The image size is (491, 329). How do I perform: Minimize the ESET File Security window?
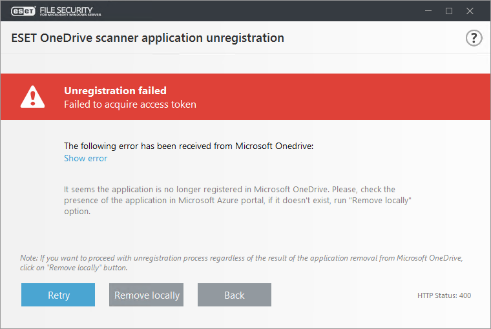427,11
